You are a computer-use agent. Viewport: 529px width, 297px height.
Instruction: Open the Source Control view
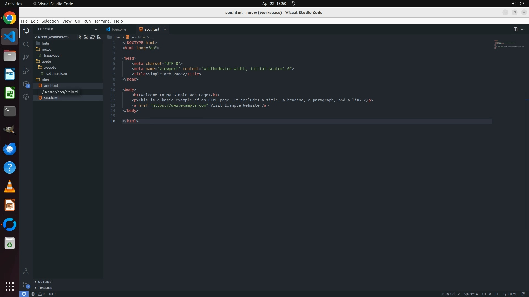(26, 57)
